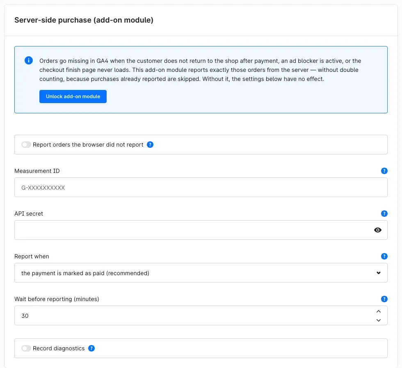This screenshot has width=402, height=368.
Task: Toggle the Record diagnostics switch
Action: (26, 348)
